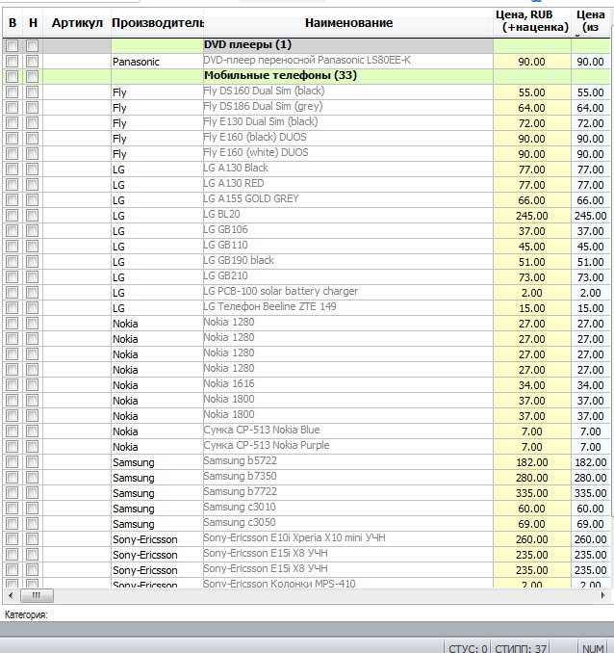This screenshot has width=614, height=653.
Task: Click the Категория: label
Action: click(x=26, y=614)
